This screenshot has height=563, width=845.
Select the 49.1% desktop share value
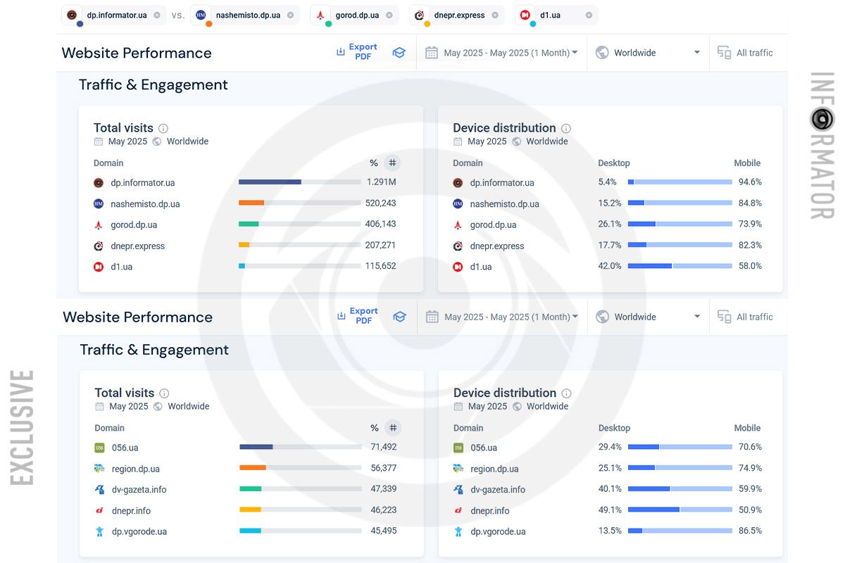tap(610, 510)
